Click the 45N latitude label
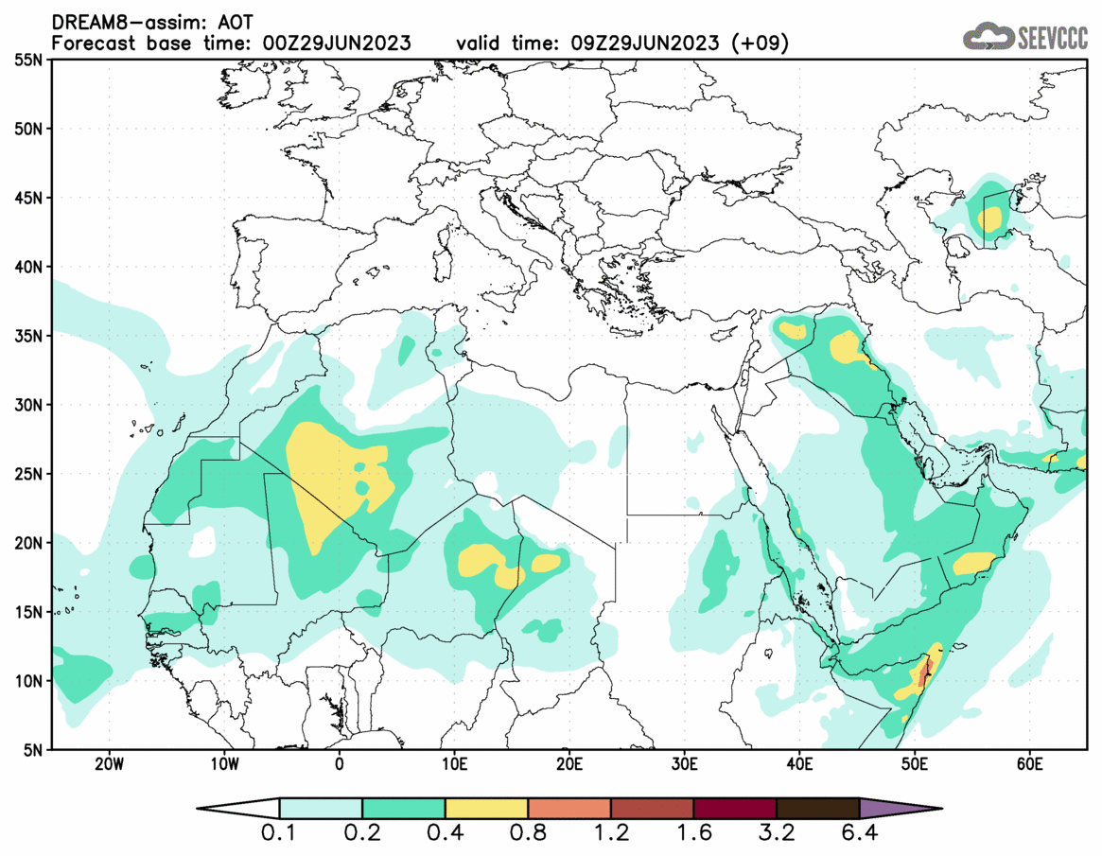 tap(28, 199)
